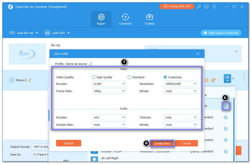Open the video Encoder H.264 dropdown
251x164 pixels.
click(x=109, y=84)
